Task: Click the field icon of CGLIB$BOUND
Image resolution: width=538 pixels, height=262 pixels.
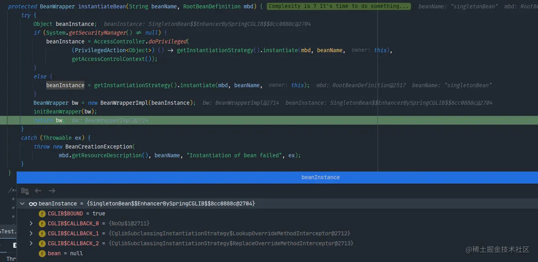Action: [42, 214]
